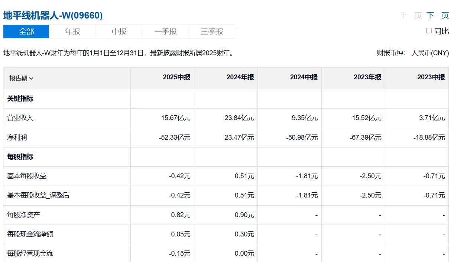Expand the 报告期 sort dropdown
454x262 pixels.
(x=22, y=78)
